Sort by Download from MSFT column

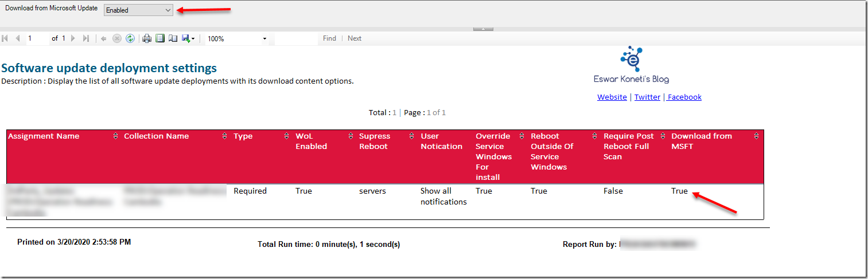756,136
